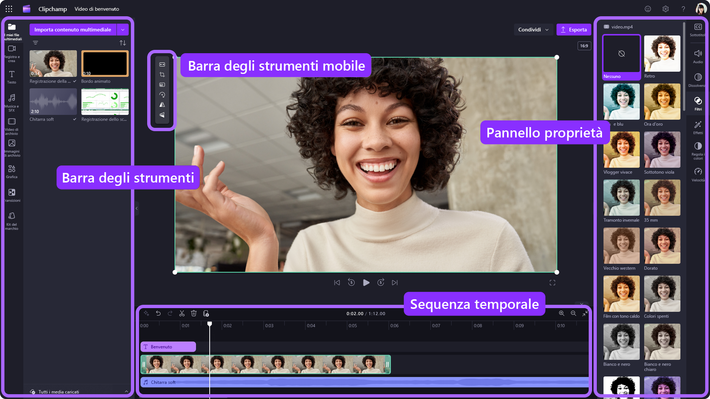The width and height of the screenshot is (710, 399).
Task: Open Video di archivio library
Action: 12,126
